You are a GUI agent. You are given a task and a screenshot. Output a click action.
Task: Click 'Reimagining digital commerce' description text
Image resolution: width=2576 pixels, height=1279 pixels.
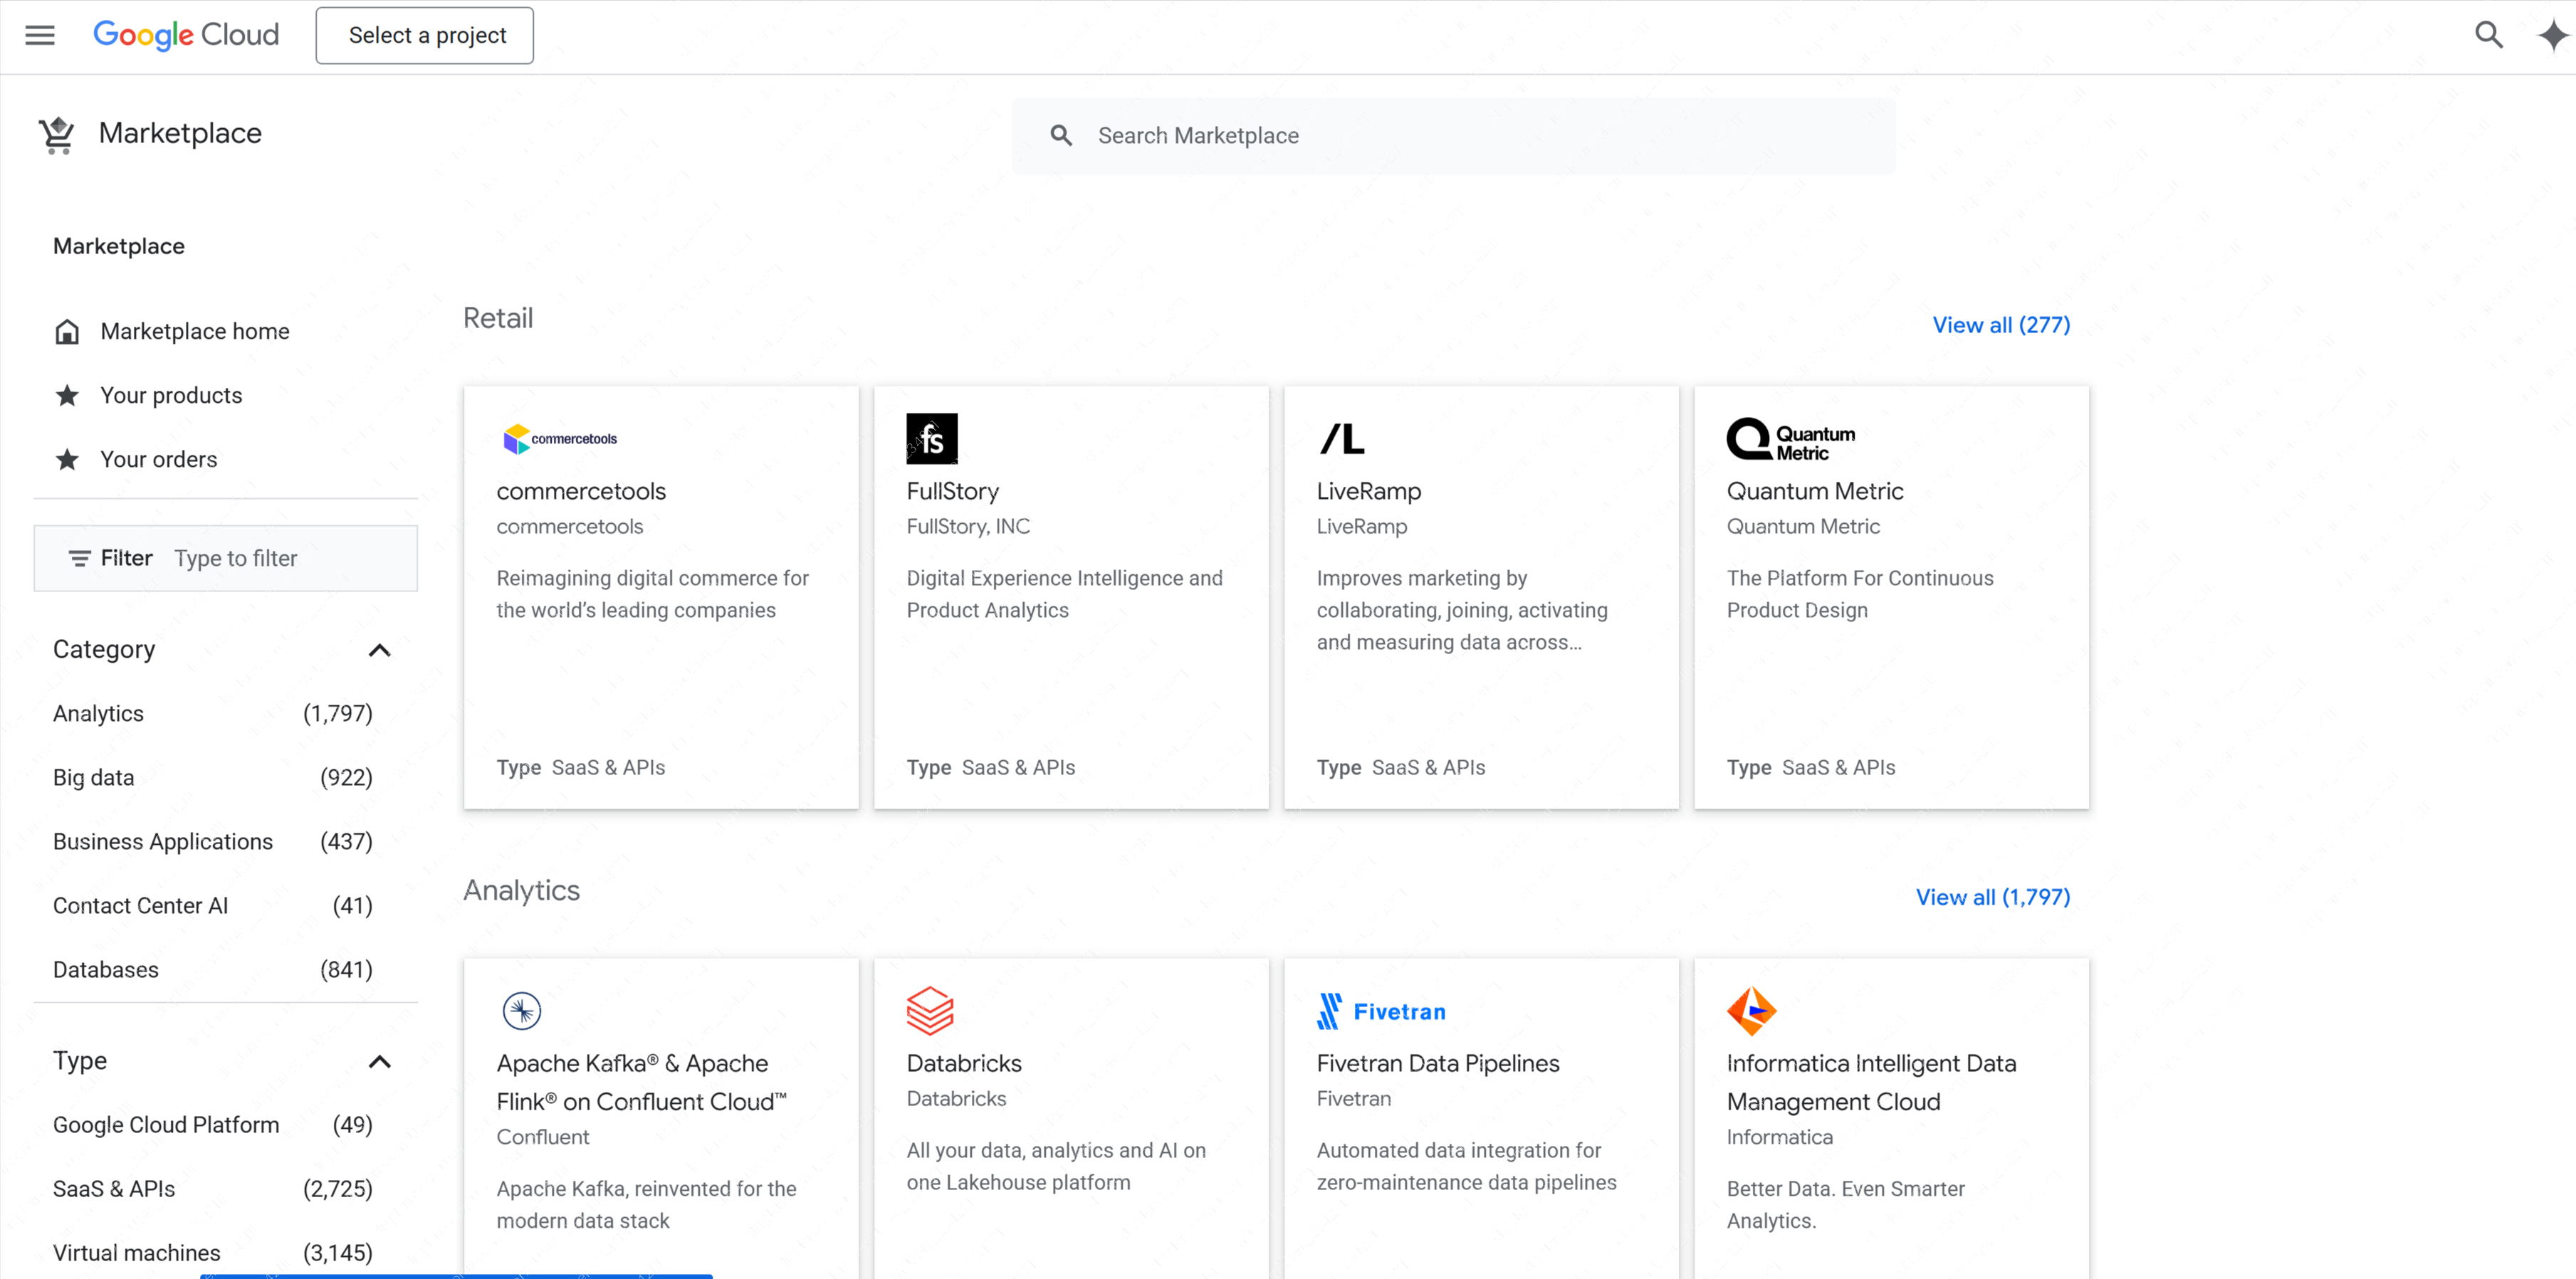click(x=652, y=594)
